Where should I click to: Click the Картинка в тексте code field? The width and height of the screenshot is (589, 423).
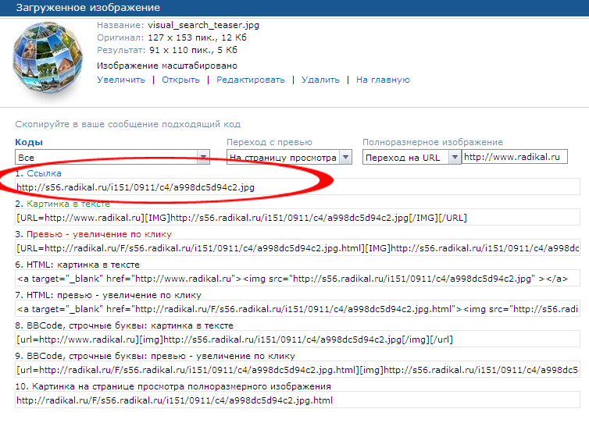(x=297, y=217)
